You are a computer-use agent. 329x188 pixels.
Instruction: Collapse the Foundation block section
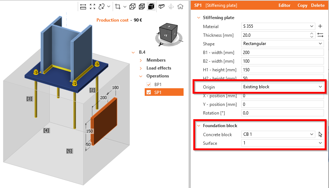click(x=198, y=126)
